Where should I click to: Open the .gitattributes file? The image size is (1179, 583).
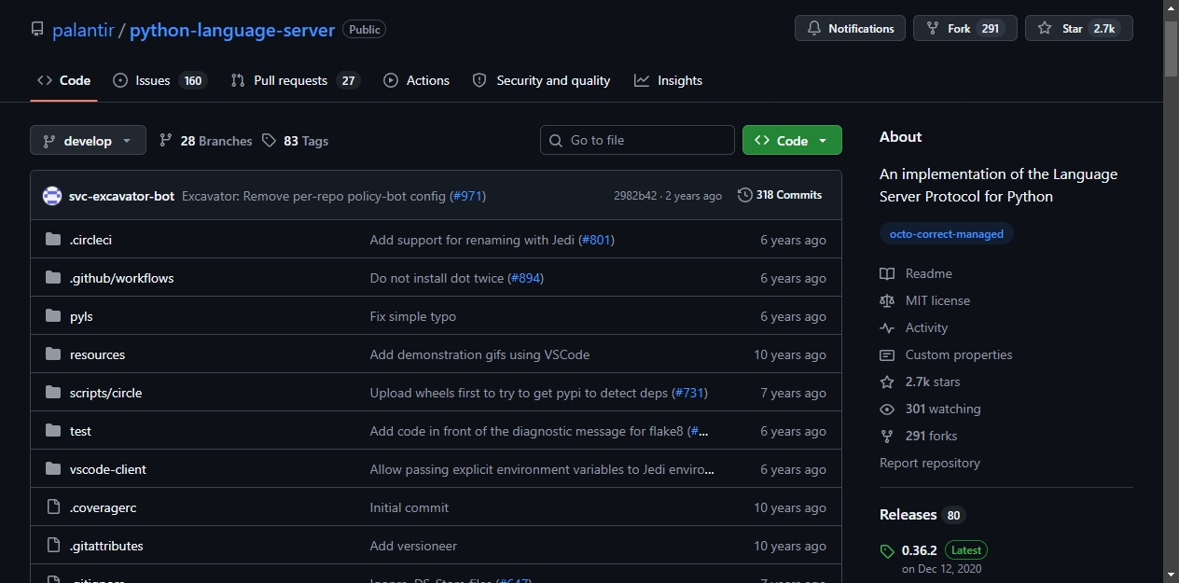tap(106, 546)
